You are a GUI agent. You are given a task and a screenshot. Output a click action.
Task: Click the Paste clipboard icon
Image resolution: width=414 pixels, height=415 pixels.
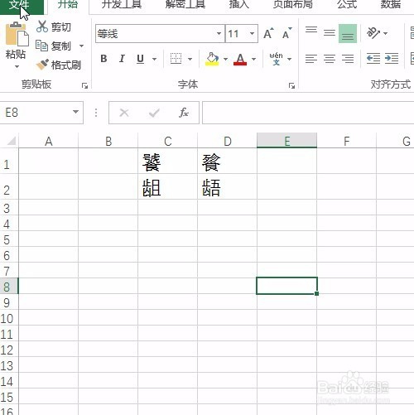[17, 35]
